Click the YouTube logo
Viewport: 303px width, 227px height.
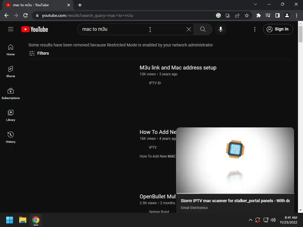point(35,29)
